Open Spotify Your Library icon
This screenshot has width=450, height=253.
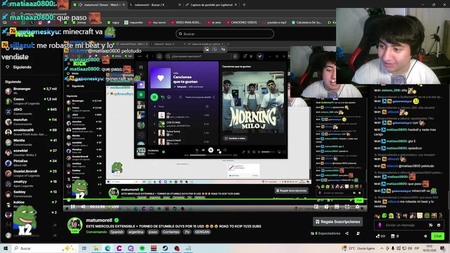(141, 67)
